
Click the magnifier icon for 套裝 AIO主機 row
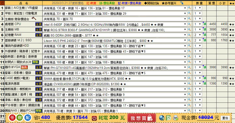click(189, 8)
